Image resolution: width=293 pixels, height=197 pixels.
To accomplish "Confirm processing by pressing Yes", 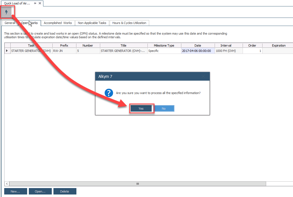I will tap(141, 109).
